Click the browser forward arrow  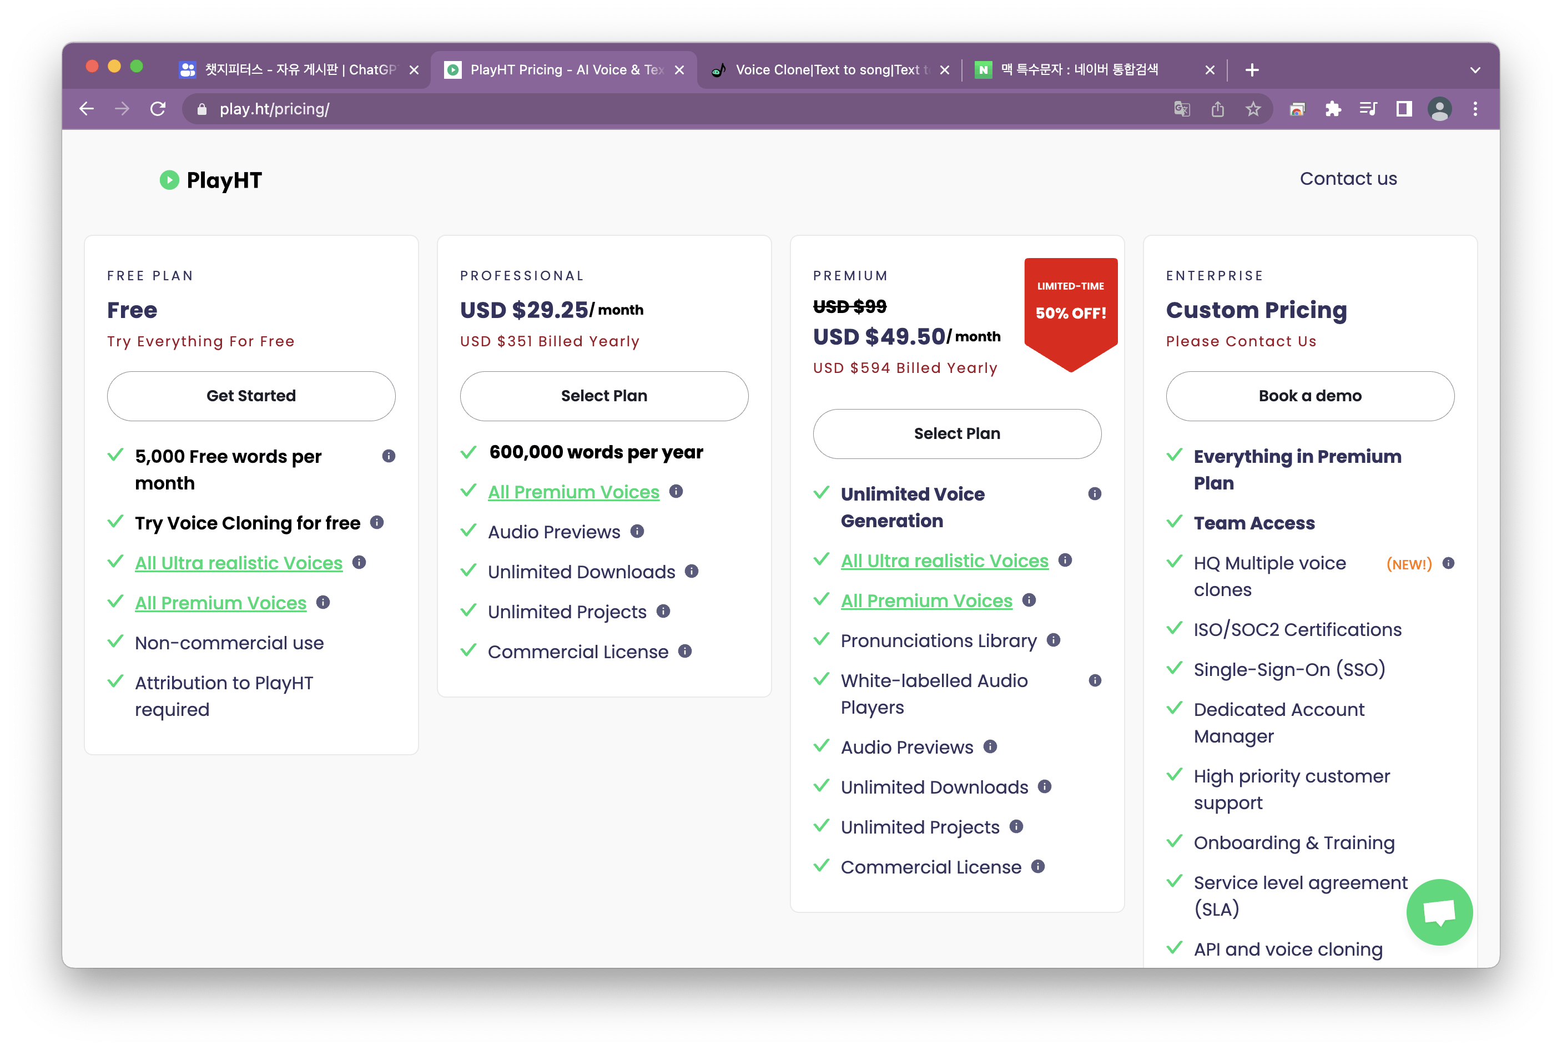(122, 108)
